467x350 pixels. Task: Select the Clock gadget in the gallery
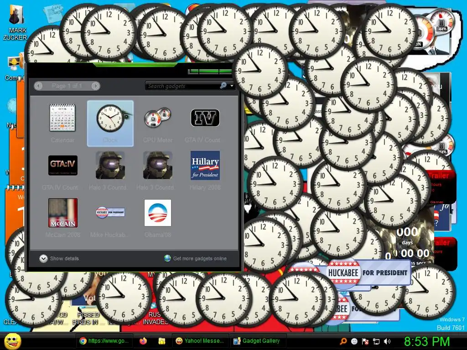click(110, 123)
